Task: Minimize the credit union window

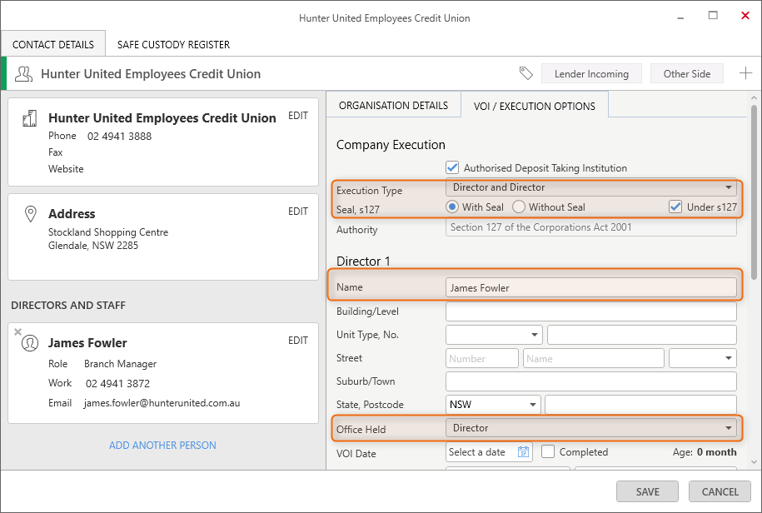Action: pyautogui.click(x=680, y=17)
